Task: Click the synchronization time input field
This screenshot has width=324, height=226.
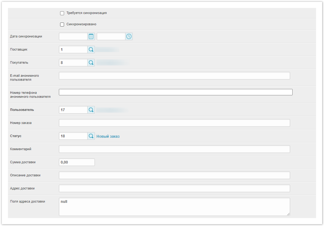Action: pyautogui.click(x=111, y=37)
